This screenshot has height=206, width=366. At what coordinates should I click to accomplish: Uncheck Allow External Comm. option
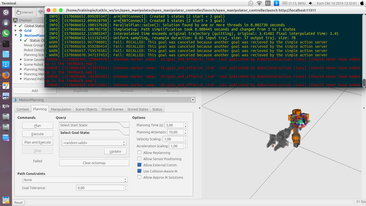tap(139, 165)
